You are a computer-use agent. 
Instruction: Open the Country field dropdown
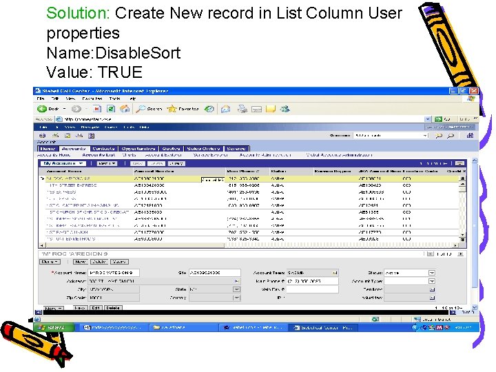pyautogui.click(x=236, y=298)
